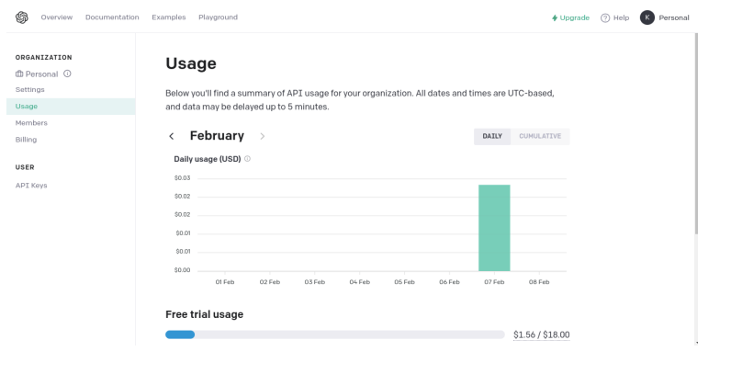Open API Keys in the sidebar
Screen dimensions: 731x374
[x=30, y=185]
